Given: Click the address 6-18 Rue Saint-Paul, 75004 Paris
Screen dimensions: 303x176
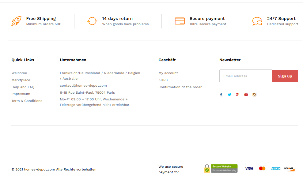Looking at the screenshot, I should pos(87,92).
